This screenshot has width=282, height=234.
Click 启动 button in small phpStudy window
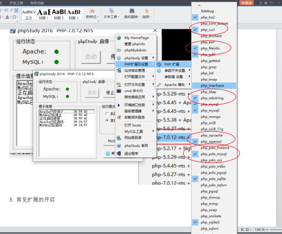(x=92, y=93)
